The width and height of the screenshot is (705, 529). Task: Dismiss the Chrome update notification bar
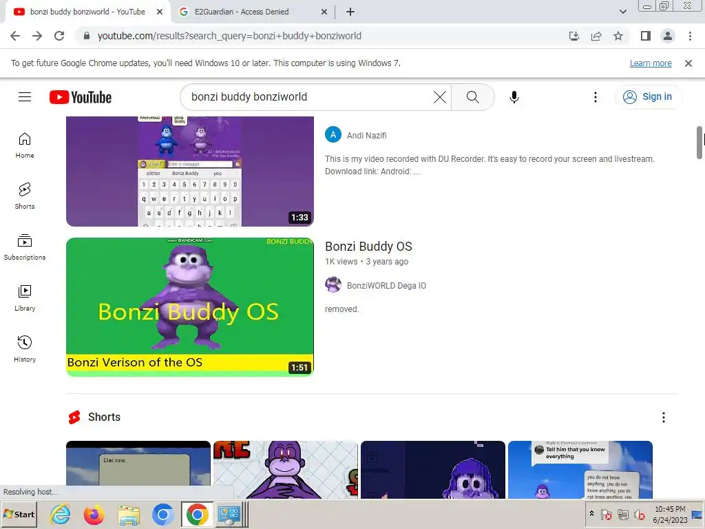tap(688, 63)
